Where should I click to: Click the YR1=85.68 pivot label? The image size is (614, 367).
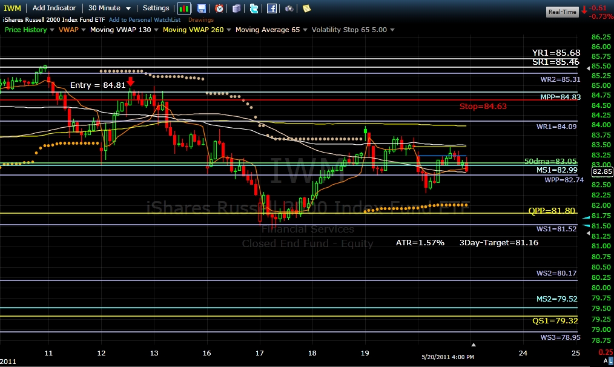(x=556, y=53)
